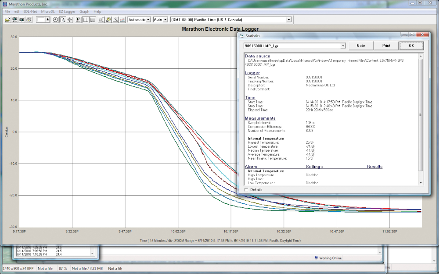Click the download logger data icon
The height and width of the screenshot is (274, 439).
(14, 20)
